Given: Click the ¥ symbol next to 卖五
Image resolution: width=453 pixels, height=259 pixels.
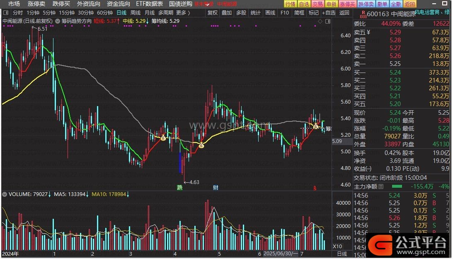Looking at the screenshot, I should coord(368,32).
